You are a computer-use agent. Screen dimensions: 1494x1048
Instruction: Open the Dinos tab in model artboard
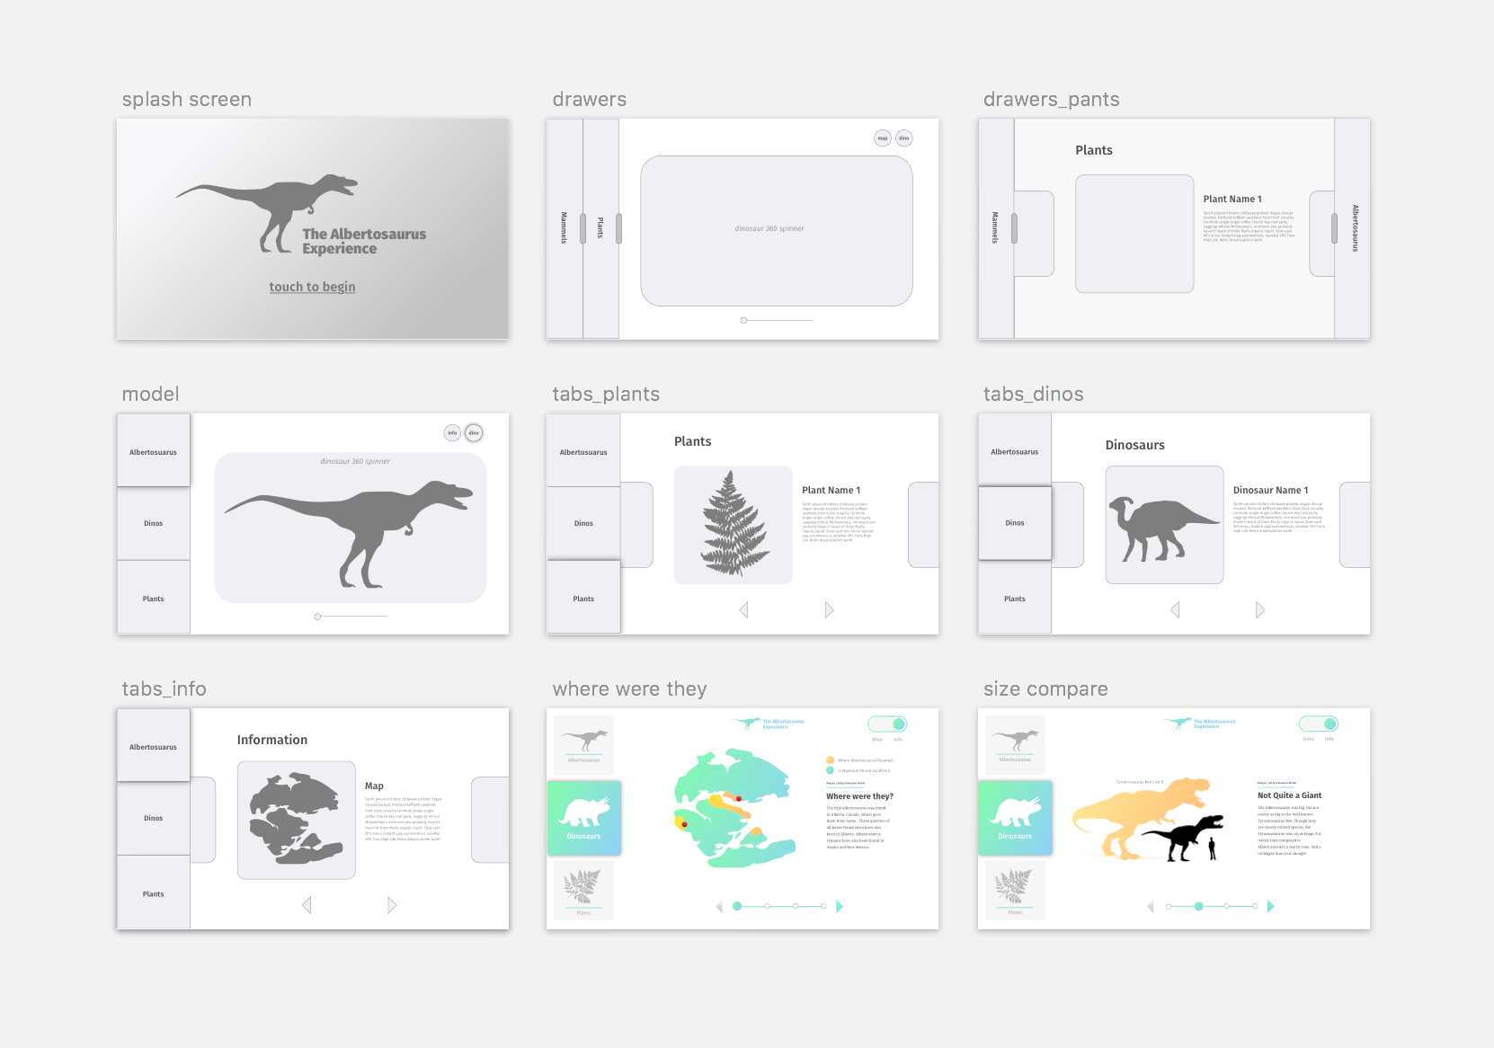coord(154,524)
